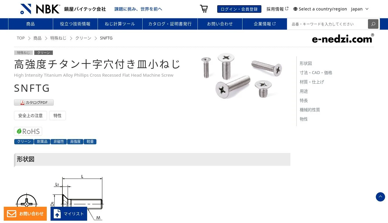Expand the Japan language dropdown
This screenshot has height=223, width=388.
point(360,9)
